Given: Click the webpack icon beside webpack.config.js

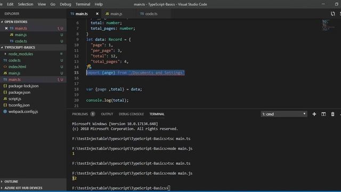Looking at the screenshot, I should click(5, 111).
